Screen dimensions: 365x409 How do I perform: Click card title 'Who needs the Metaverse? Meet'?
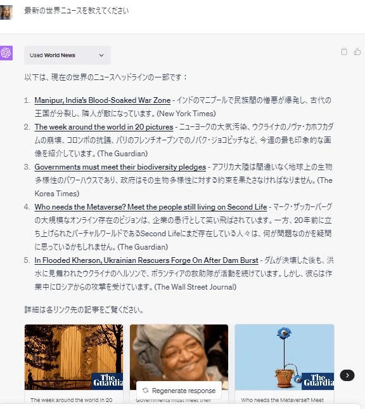282,400
